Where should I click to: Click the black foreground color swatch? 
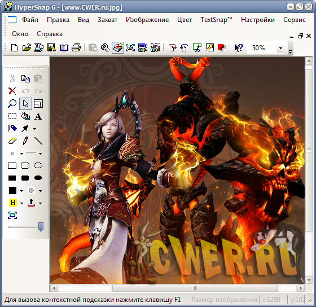[x=12, y=190]
